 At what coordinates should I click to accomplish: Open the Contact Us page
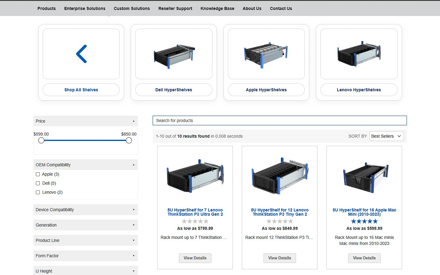pos(281,8)
